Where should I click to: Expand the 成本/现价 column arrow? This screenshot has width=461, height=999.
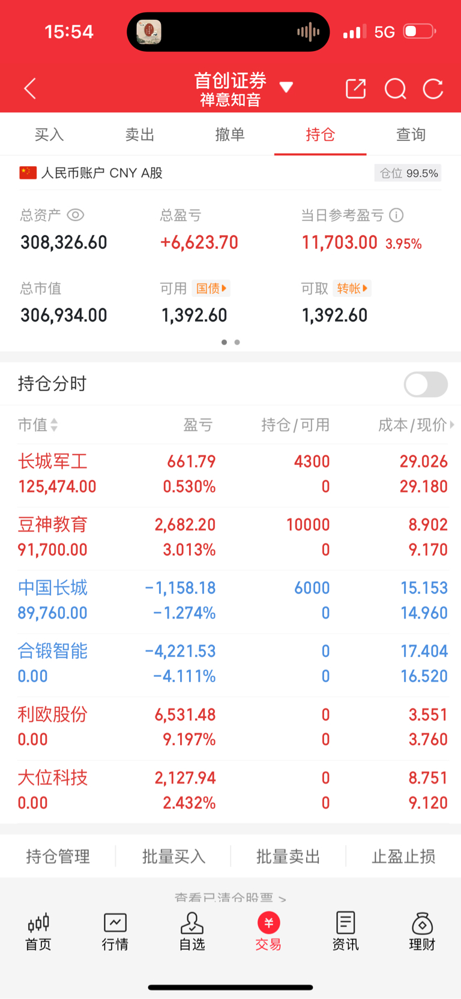click(452, 425)
